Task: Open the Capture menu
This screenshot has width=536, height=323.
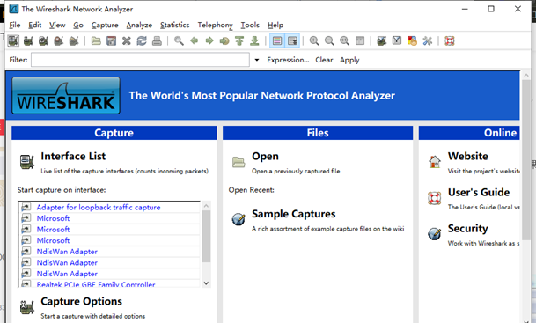Action: tap(105, 25)
